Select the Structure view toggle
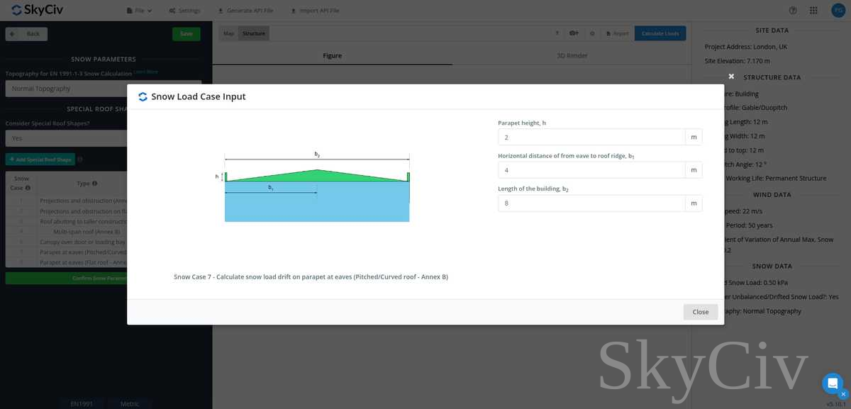 coord(254,33)
